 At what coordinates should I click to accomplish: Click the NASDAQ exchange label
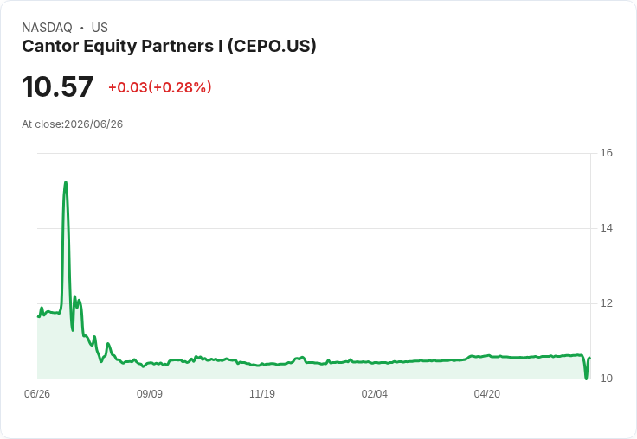tap(47, 28)
